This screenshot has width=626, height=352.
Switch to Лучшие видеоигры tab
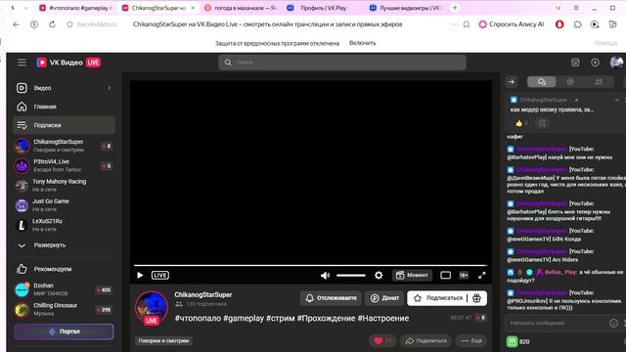point(405,8)
